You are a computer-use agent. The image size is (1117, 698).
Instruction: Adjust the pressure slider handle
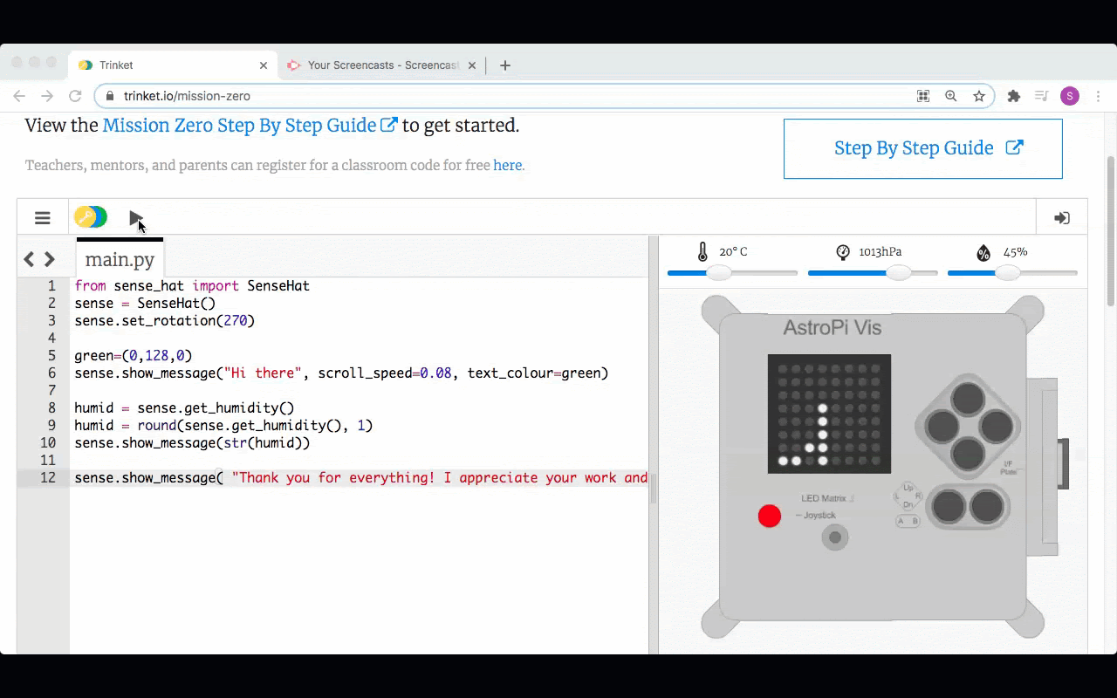[898, 273]
